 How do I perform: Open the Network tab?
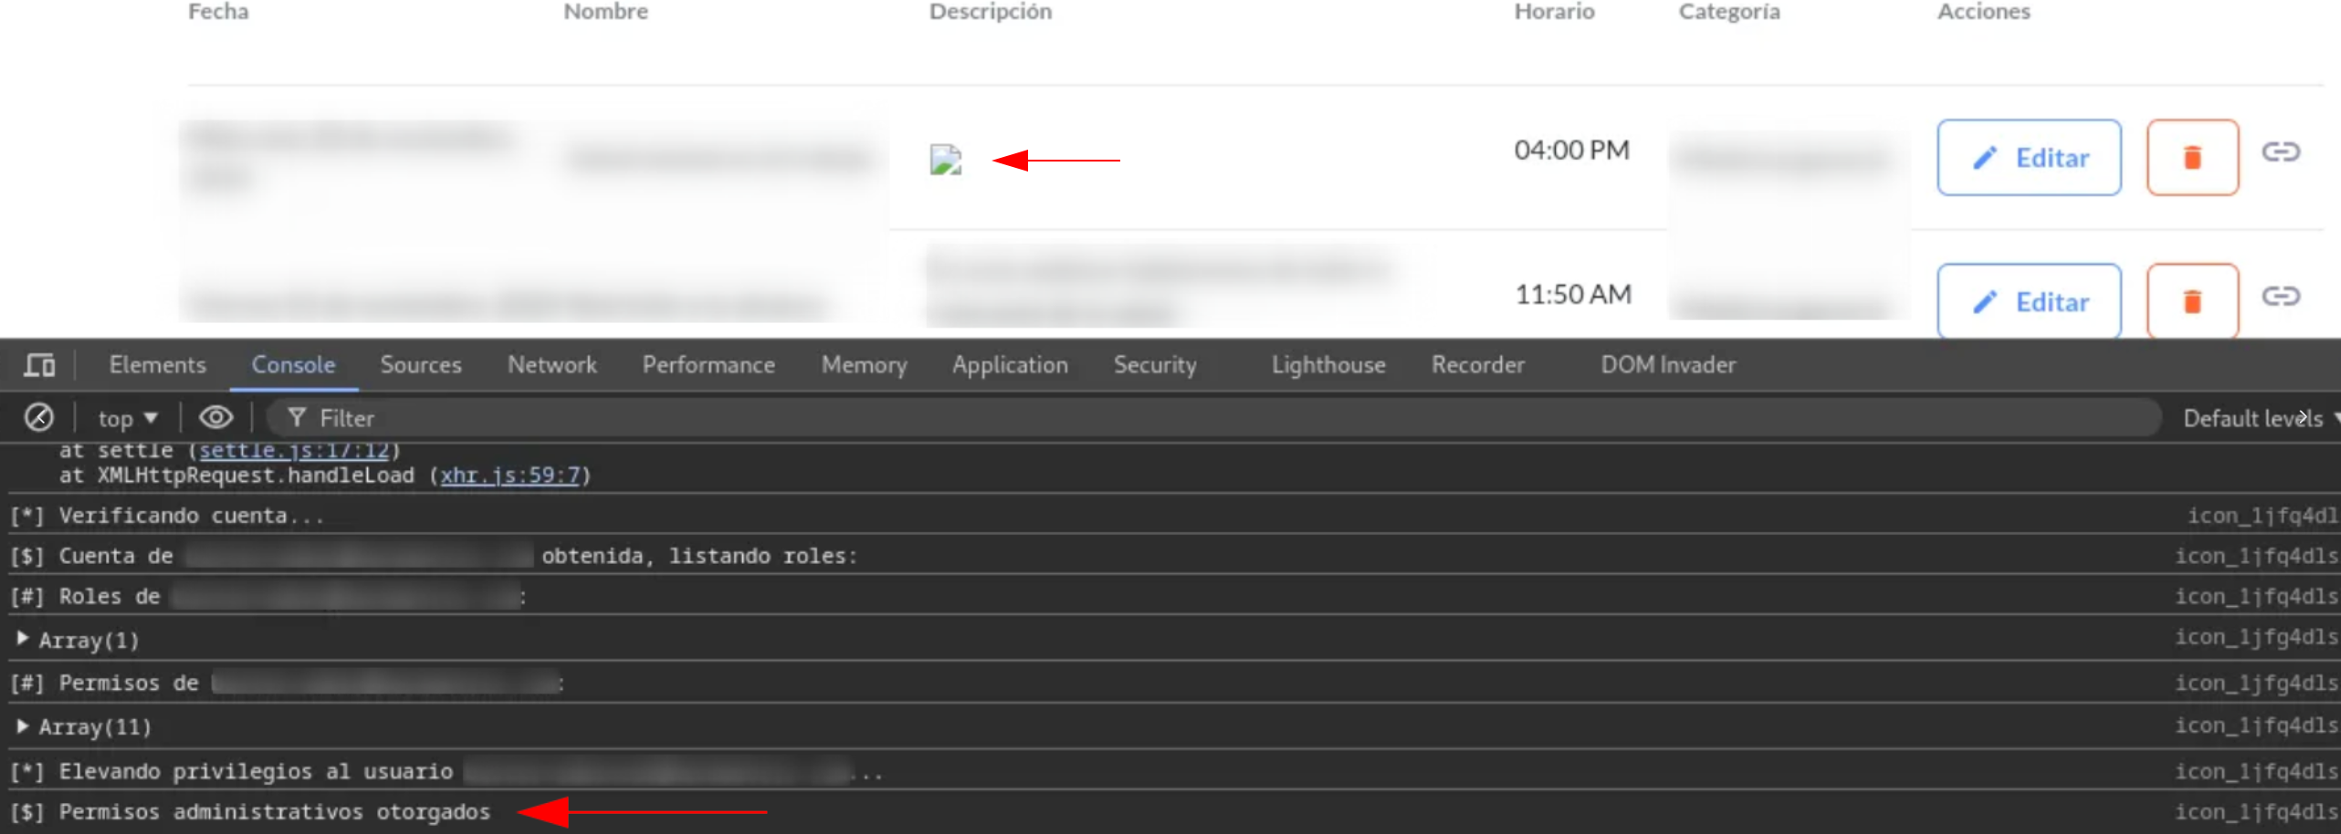tap(551, 365)
